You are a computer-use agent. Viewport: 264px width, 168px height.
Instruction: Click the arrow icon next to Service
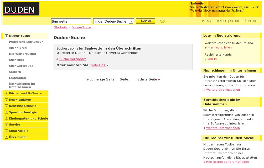tap(6, 124)
